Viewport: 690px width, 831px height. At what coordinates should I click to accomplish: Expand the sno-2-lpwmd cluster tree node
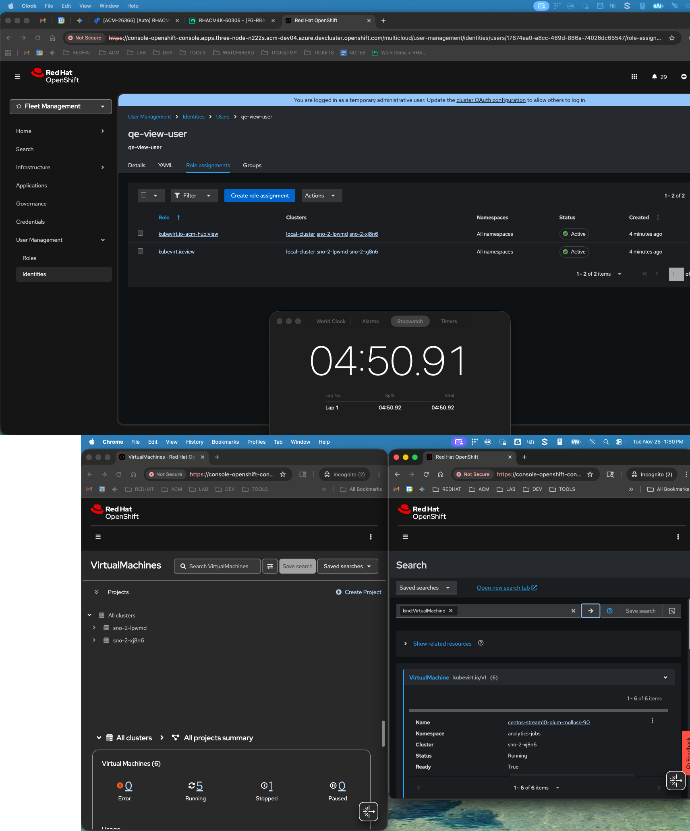point(94,627)
